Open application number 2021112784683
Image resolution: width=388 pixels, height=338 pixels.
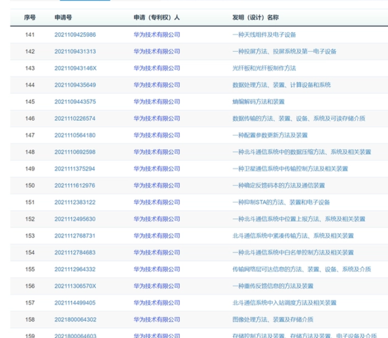coord(75,252)
